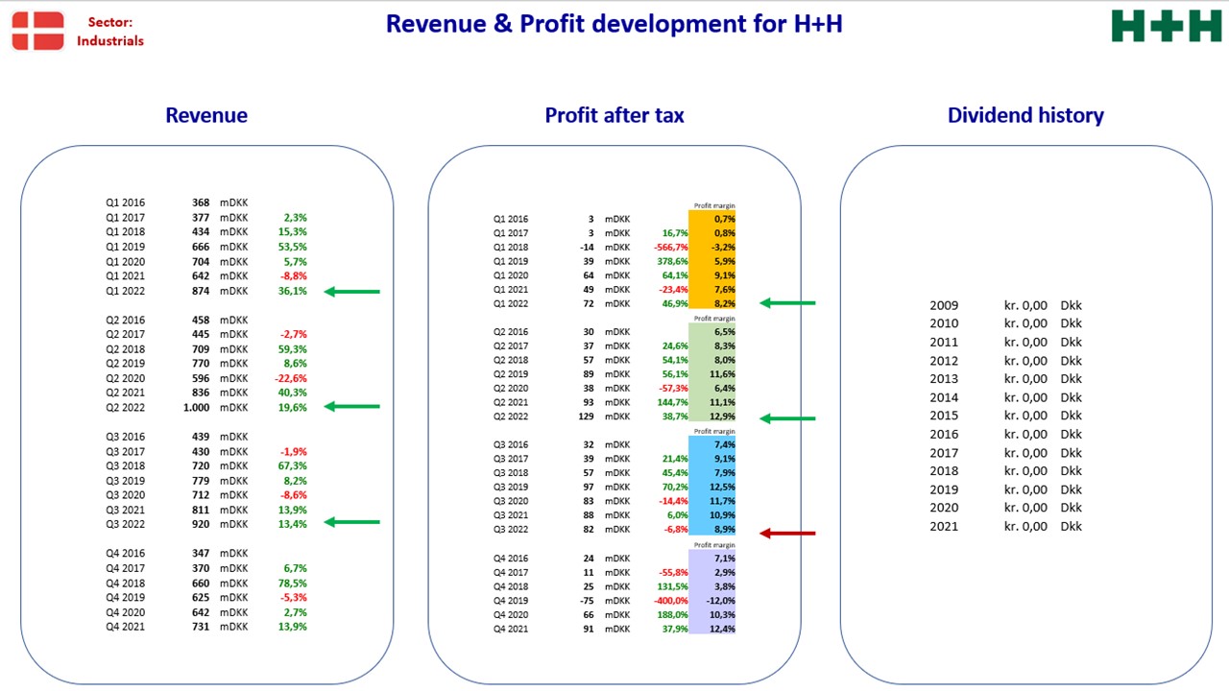Click the Danish flag icon
The image size is (1229, 691).
point(37,31)
